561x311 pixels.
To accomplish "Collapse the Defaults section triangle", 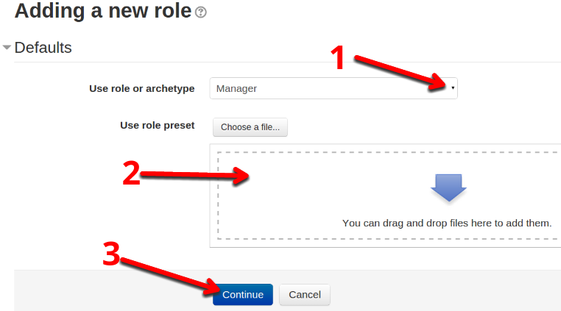I will click(7, 48).
